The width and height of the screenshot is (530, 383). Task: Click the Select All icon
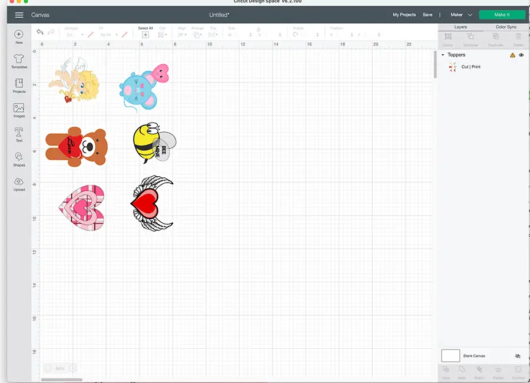pyautogui.click(x=145, y=35)
